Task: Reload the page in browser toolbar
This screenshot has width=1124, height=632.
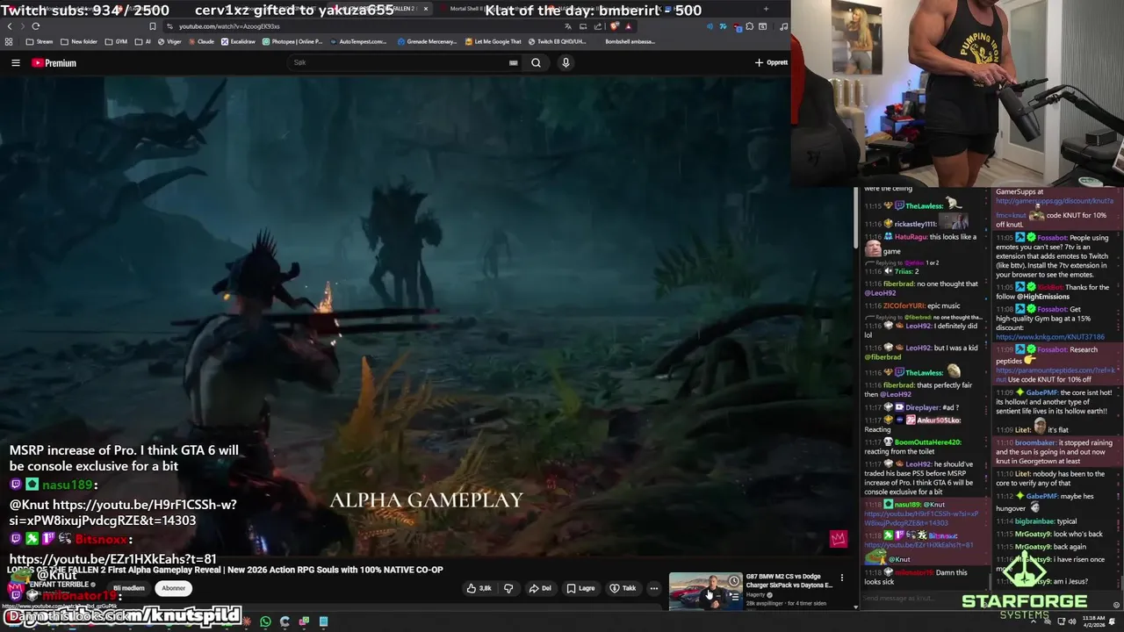Action: tap(36, 26)
